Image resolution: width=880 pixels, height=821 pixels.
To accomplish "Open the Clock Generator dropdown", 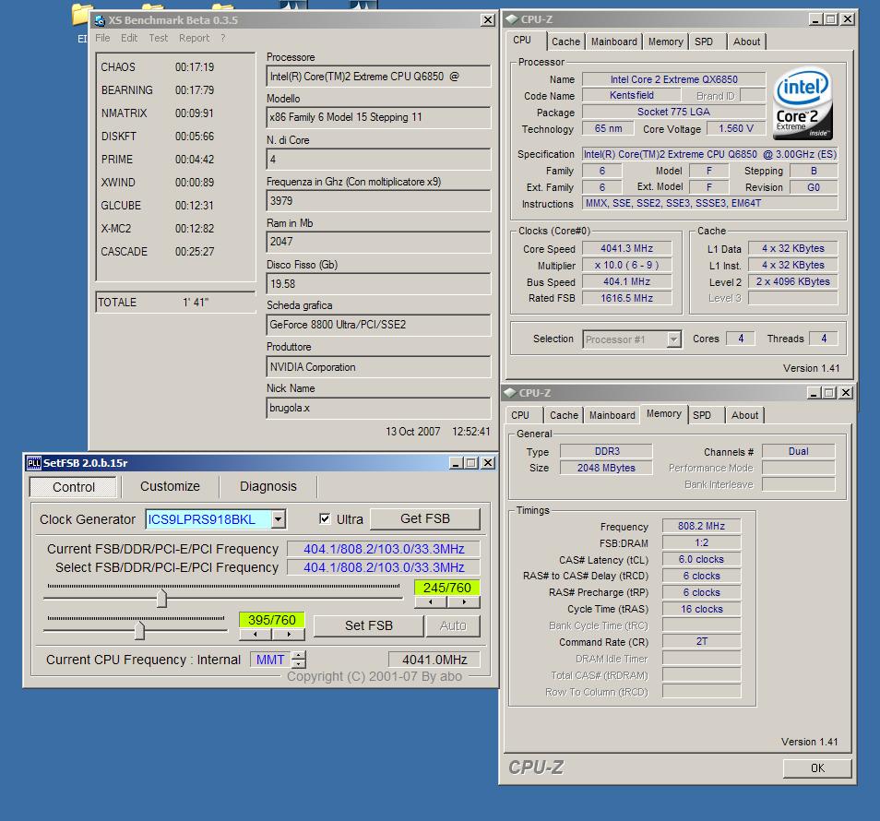I will click(x=279, y=519).
